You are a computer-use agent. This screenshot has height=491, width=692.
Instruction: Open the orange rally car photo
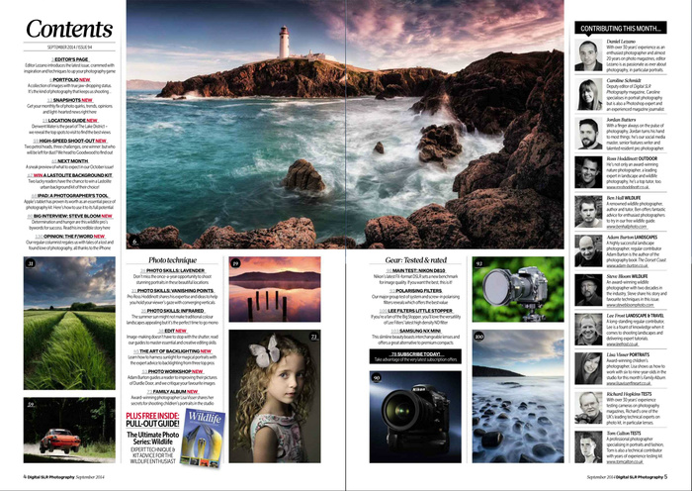point(69,430)
